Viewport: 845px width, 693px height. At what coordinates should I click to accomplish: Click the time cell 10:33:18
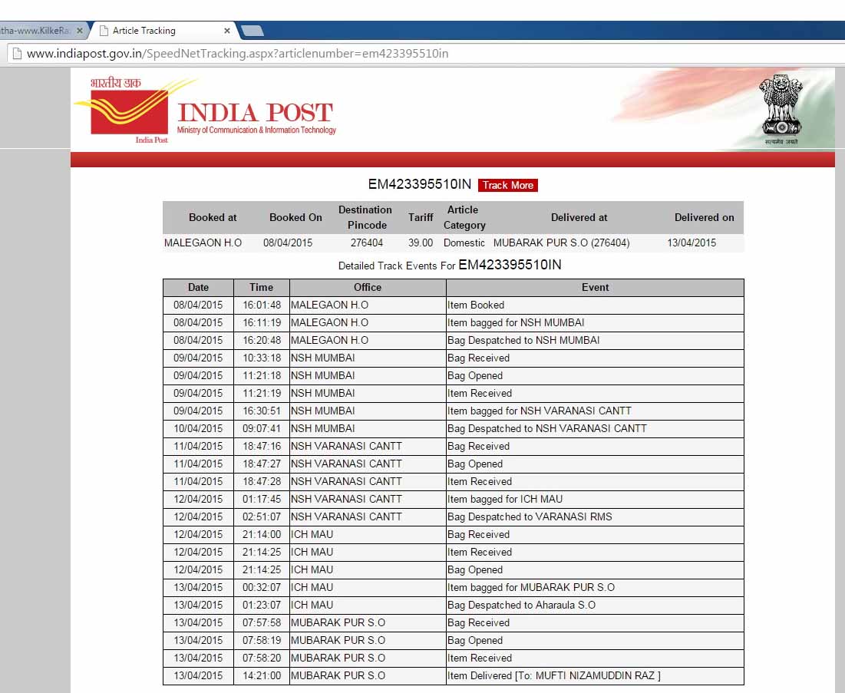pyautogui.click(x=262, y=358)
